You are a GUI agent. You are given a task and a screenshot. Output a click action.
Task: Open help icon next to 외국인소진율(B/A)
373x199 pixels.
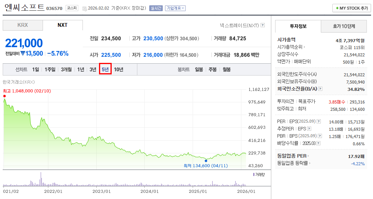(320, 89)
